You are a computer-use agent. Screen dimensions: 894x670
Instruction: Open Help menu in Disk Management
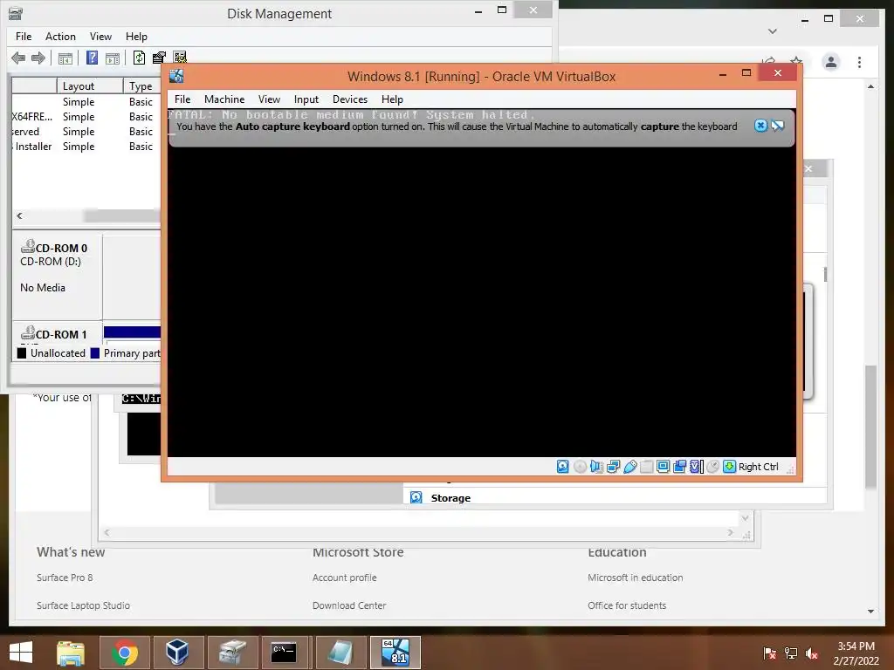point(136,37)
